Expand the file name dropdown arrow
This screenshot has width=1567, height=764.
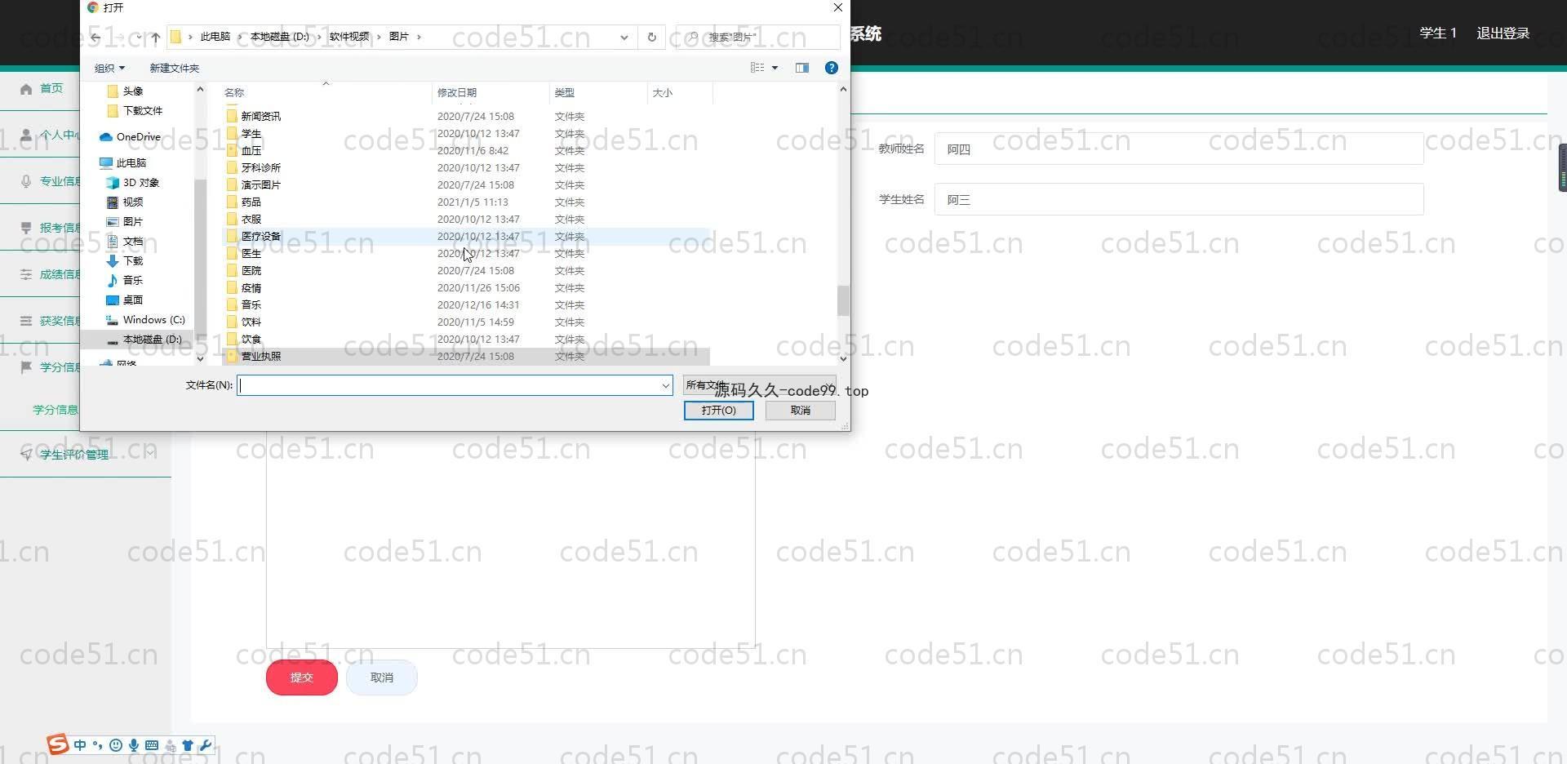pyautogui.click(x=665, y=385)
